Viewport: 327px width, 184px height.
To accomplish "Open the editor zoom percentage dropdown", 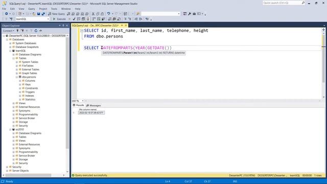I will pyautogui.click(x=83, y=101).
